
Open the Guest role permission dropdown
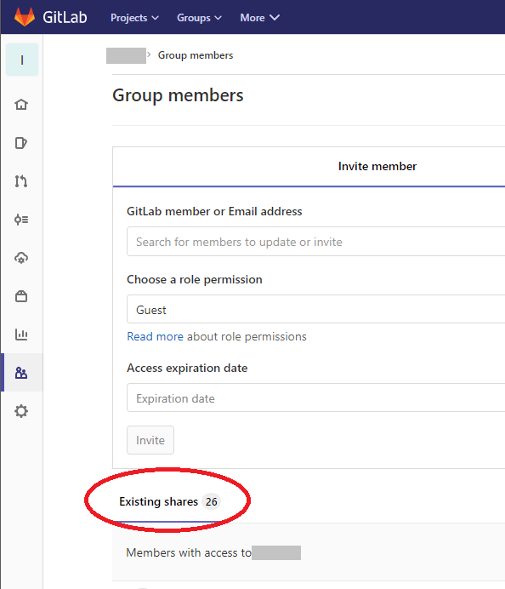pyautogui.click(x=316, y=309)
